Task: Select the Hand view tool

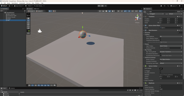Action: (x=28, y=18)
